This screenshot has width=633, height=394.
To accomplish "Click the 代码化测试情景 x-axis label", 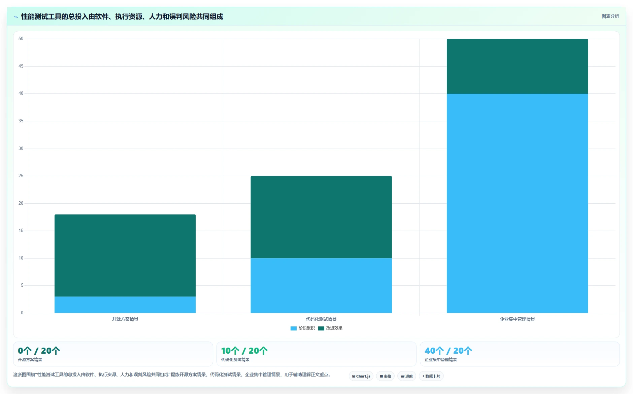I will click(321, 319).
